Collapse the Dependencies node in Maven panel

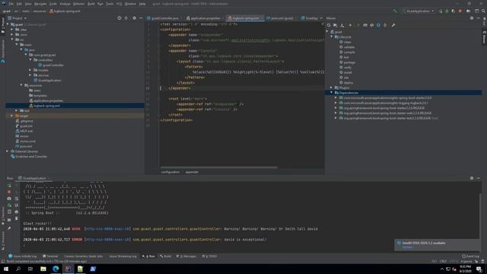click(x=332, y=93)
